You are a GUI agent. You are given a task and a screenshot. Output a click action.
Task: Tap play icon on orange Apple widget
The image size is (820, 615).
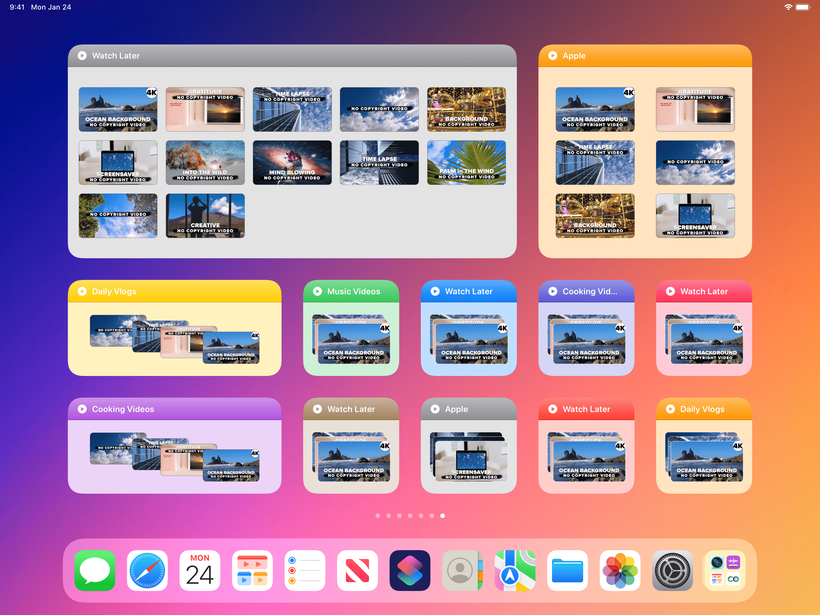point(552,56)
